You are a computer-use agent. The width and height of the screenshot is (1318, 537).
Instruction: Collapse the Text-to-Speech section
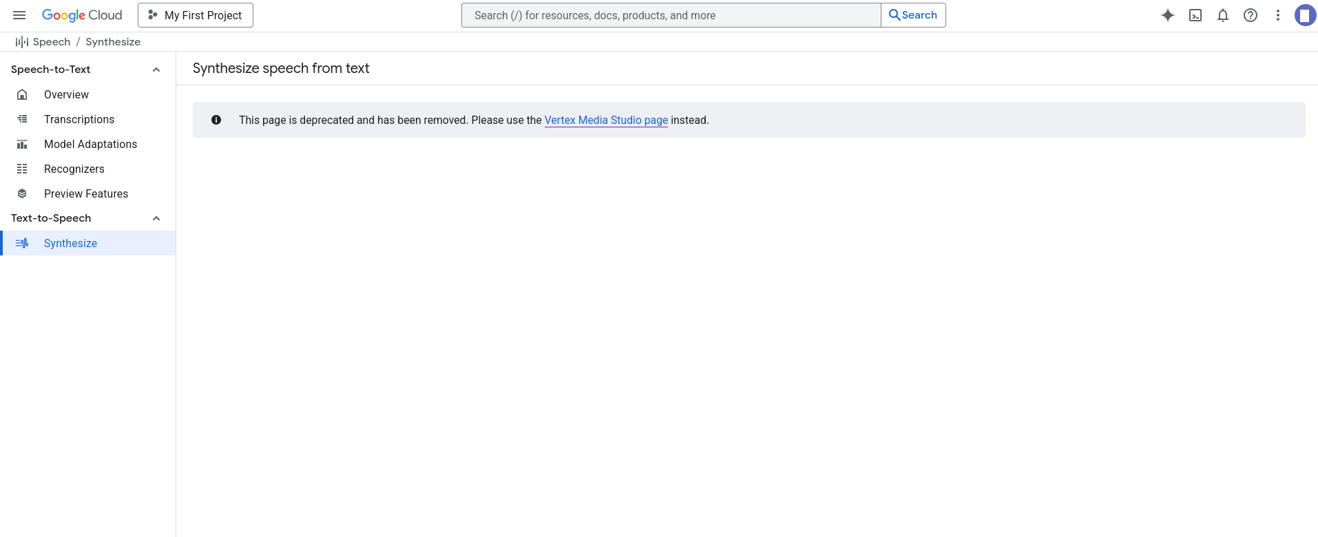click(x=156, y=218)
